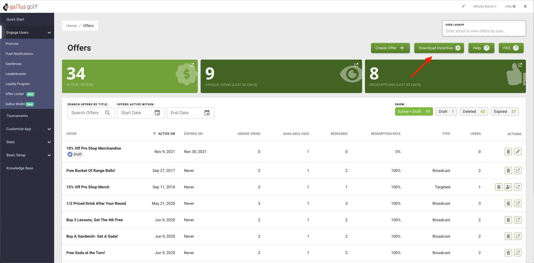Click Download Incentive button

(x=439, y=48)
